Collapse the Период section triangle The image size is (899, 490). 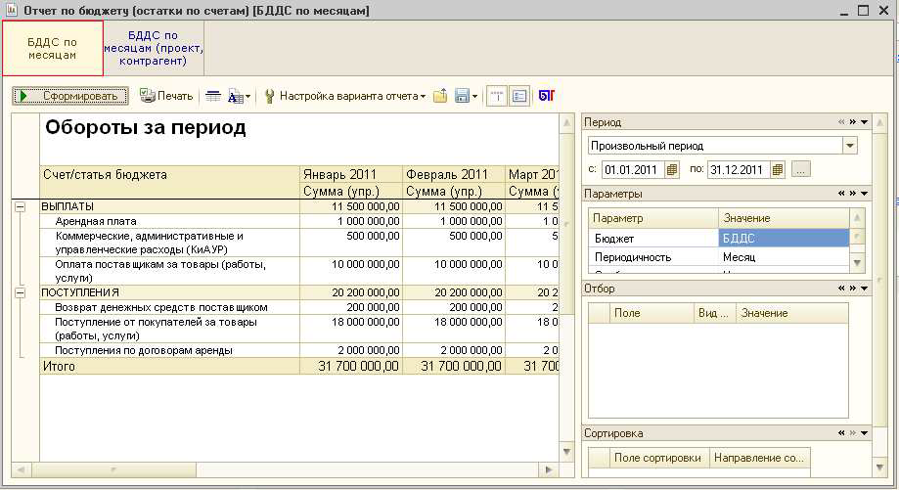pos(864,122)
